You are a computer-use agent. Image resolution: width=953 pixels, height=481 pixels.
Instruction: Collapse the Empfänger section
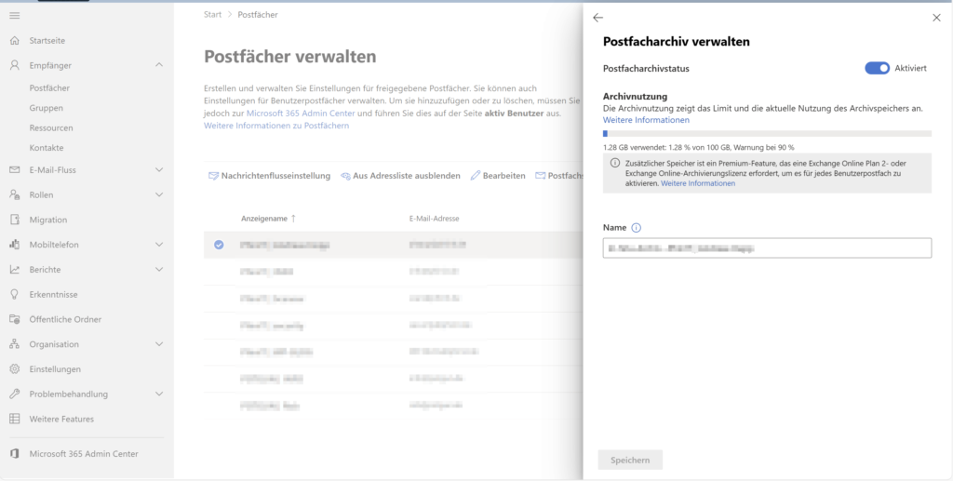point(159,65)
